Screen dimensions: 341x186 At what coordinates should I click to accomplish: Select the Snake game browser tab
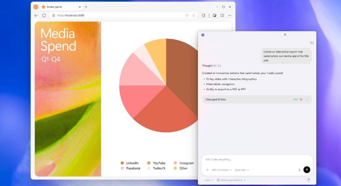pyautogui.click(x=60, y=7)
